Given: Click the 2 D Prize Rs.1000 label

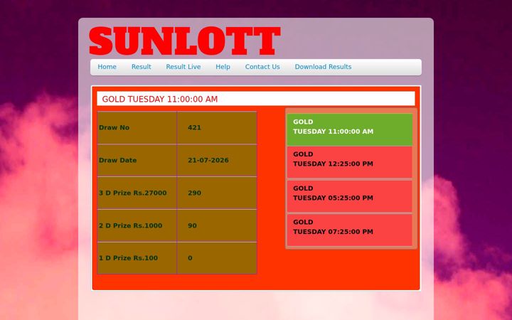Looking at the screenshot, I should pos(131,225).
